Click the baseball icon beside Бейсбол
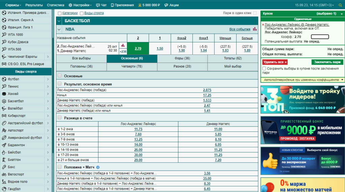The height and width of the screenshot is (192, 345). pyautogui.click(x=4, y=152)
